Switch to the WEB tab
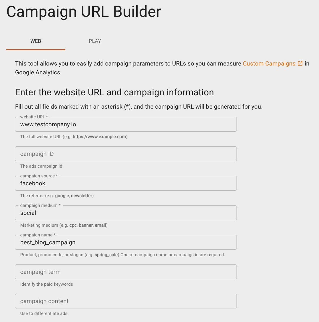The image size is (319, 322). coord(36,41)
